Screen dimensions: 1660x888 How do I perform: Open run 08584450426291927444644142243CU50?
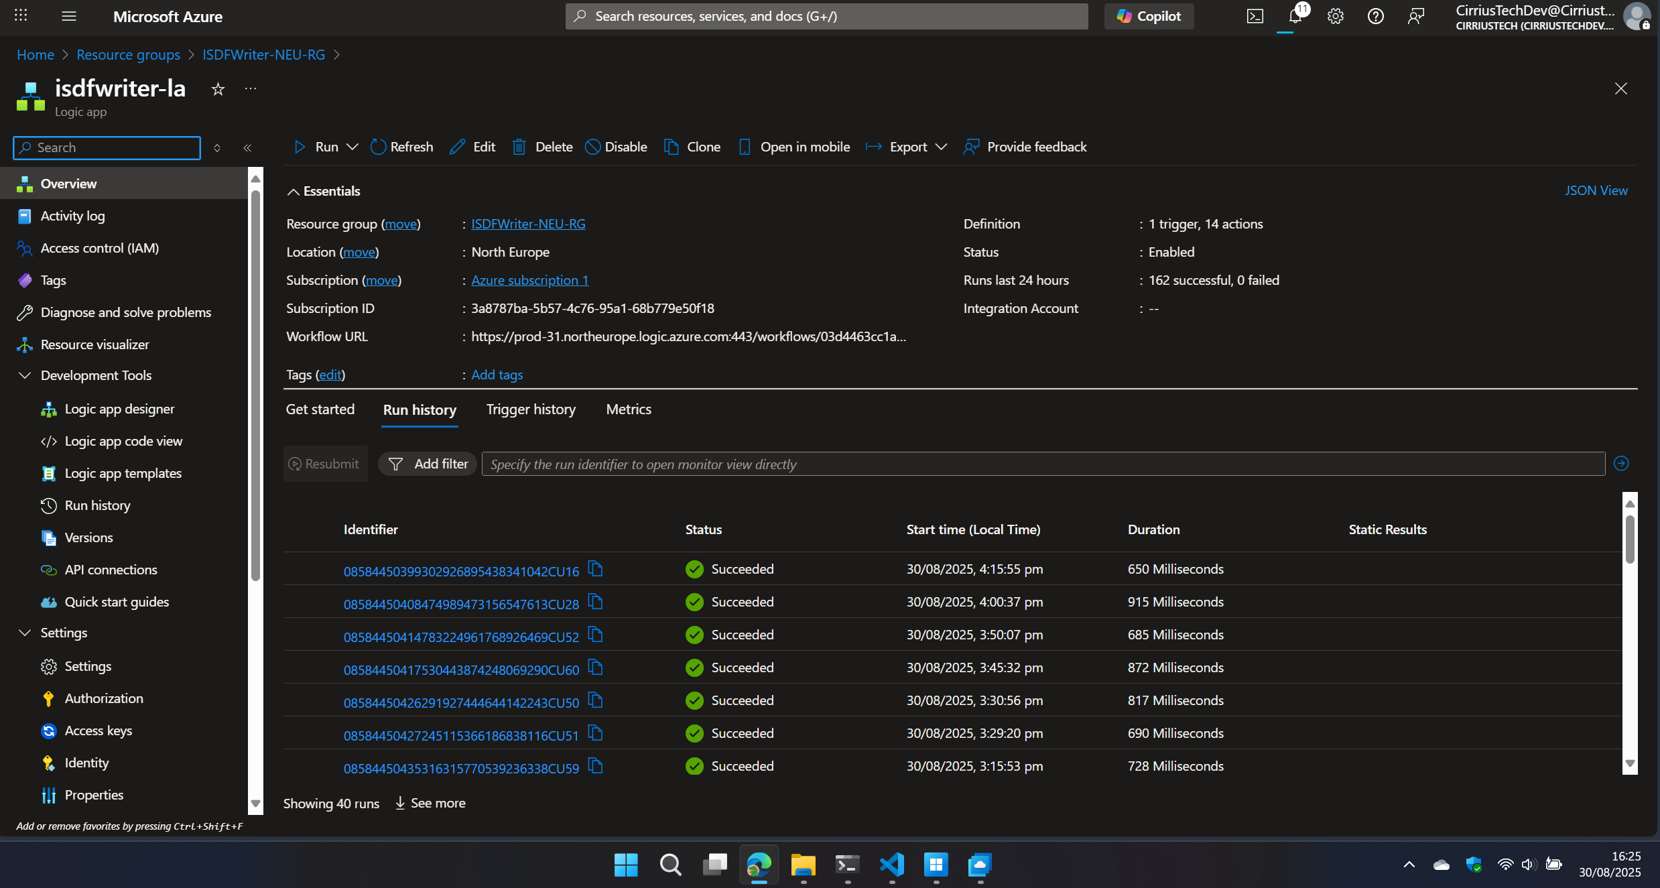click(461, 702)
